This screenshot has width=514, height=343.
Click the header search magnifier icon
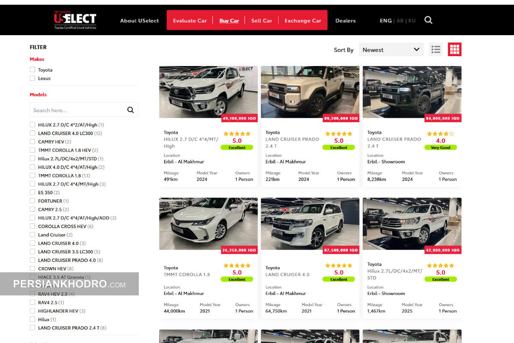click(x=428, y=20)
